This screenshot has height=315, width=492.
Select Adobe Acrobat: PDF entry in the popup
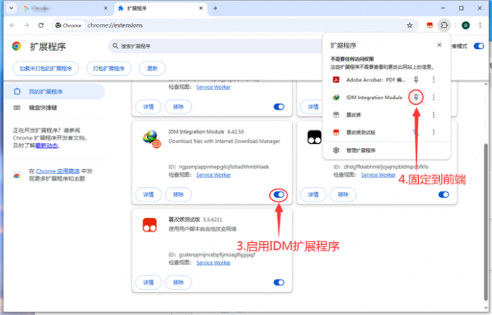[x=376, y=80]
